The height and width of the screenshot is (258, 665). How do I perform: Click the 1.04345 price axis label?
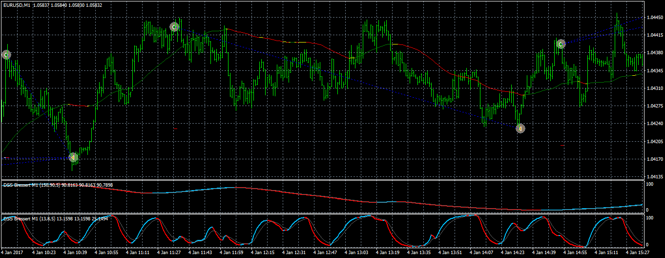point(654,71)
